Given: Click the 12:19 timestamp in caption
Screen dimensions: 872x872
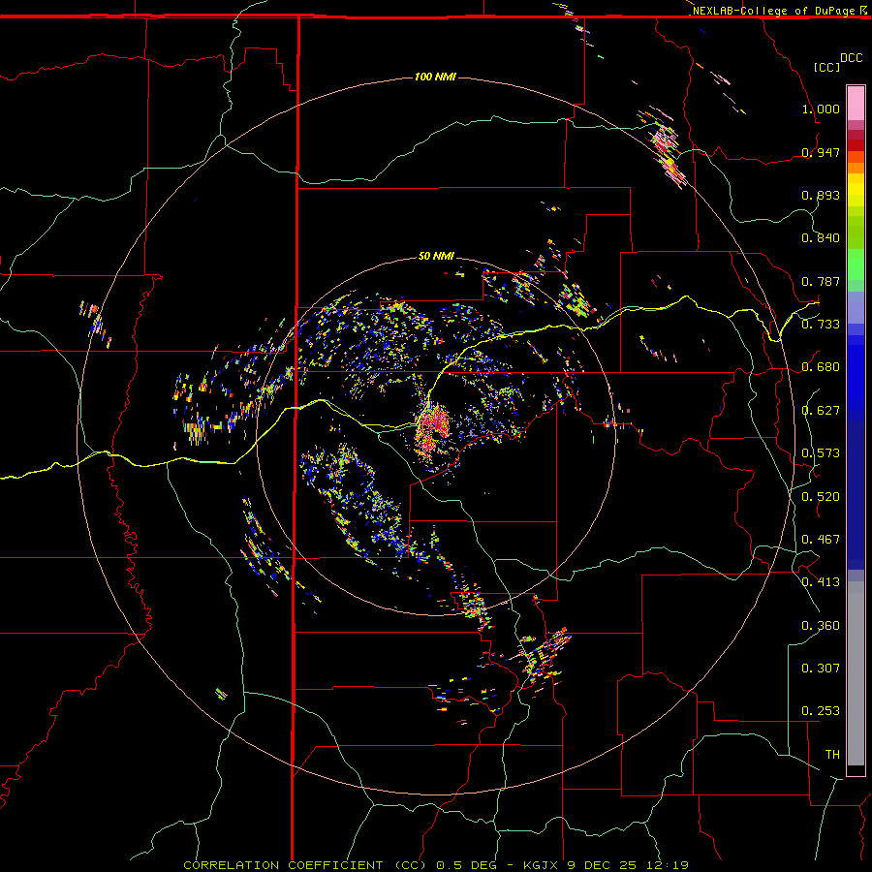Looking at the screenshot, I should 668,865.
